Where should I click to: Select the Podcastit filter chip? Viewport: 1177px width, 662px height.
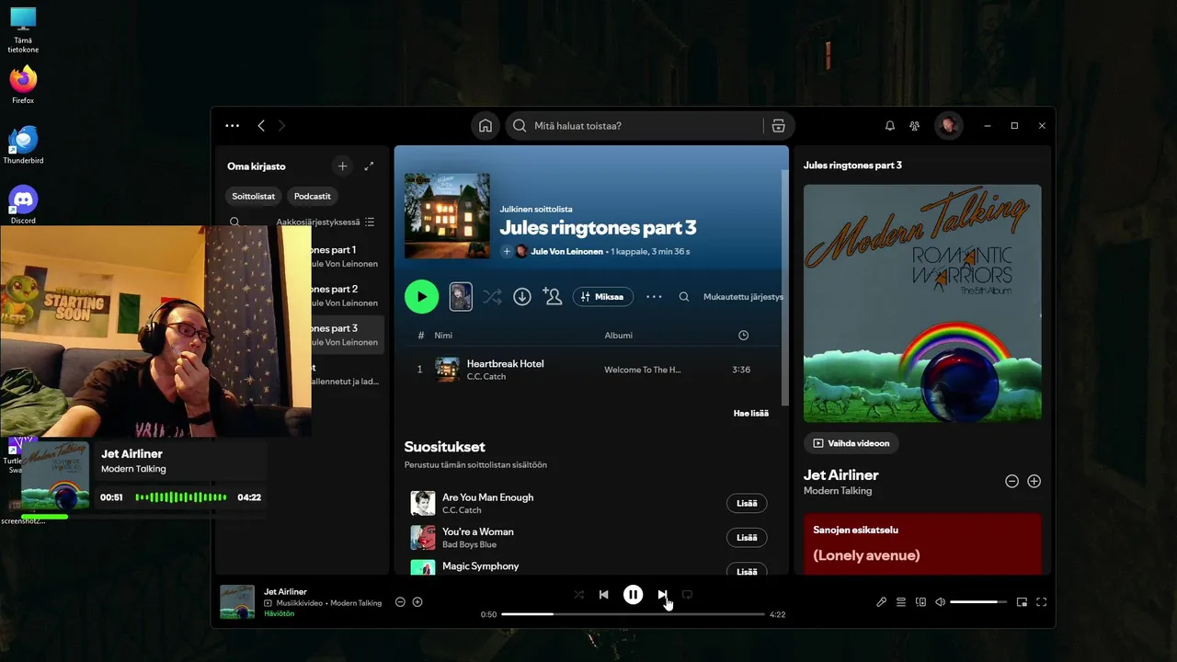[313, 196]
